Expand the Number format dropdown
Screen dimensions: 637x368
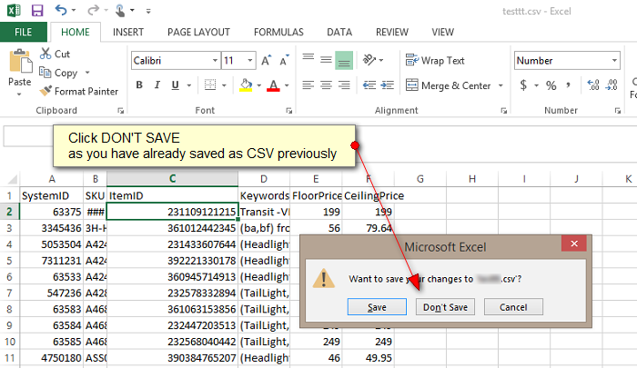pos(615,61)
